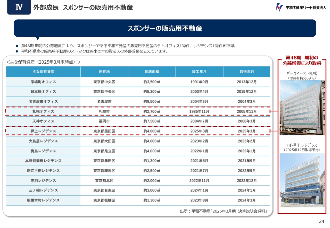The image size is (330, 228).
Task: Click the 梅島レジデンス row name
Action: (43, 151)
